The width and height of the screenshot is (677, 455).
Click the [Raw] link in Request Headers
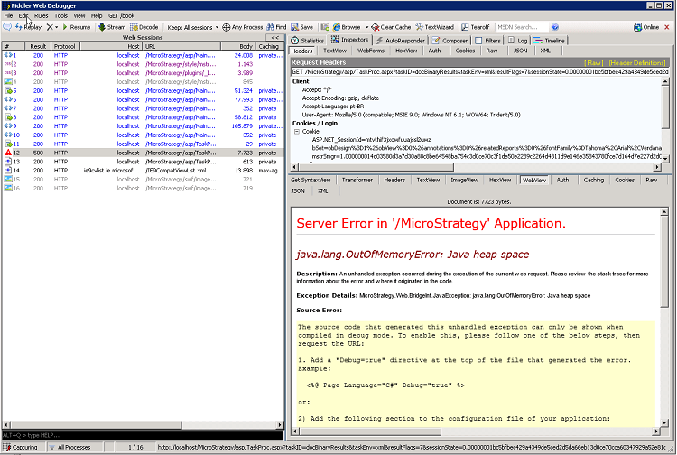coord(594,62)
